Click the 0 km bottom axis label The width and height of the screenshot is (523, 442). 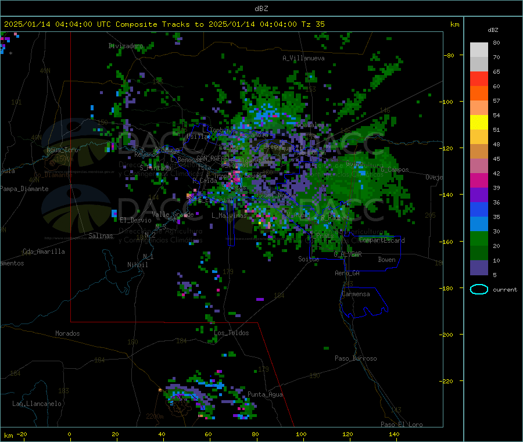(x=69, y=434)
